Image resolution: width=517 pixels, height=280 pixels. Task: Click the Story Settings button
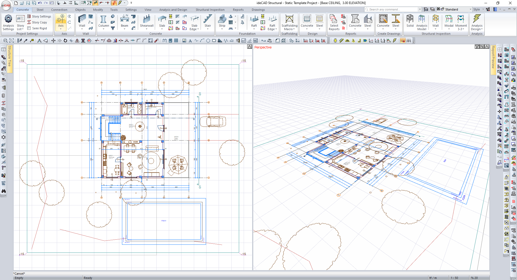coord(39,16)
